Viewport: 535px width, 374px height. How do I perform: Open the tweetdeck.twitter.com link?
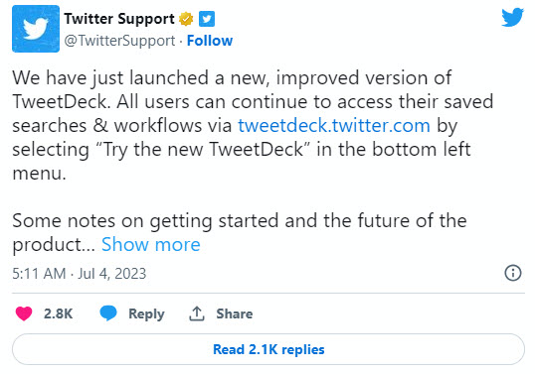tap(334, 126)
